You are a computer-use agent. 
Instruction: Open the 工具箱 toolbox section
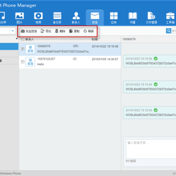pyautogui.click(x=170, y=18)
